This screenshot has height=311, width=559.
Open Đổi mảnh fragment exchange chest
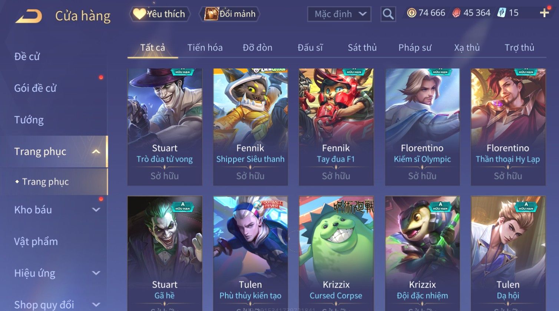pos(229,14)
